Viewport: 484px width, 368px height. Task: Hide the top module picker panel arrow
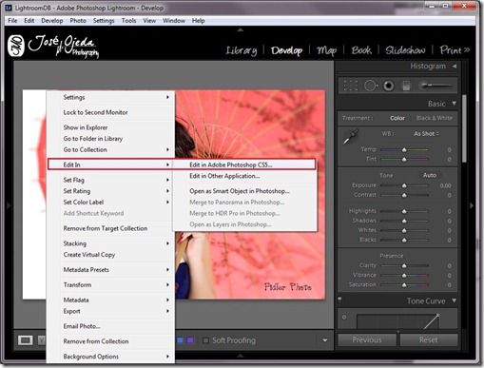click(x=241, y=29)
